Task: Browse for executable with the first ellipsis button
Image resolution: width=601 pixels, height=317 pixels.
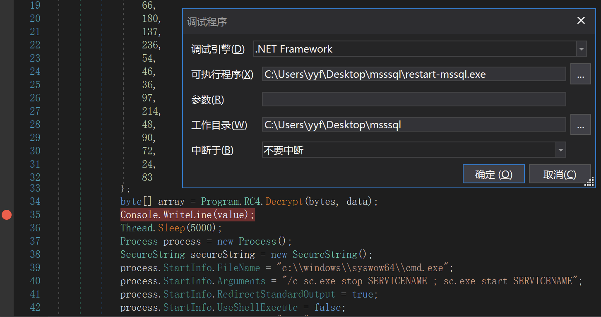Action: click(580, 74)
